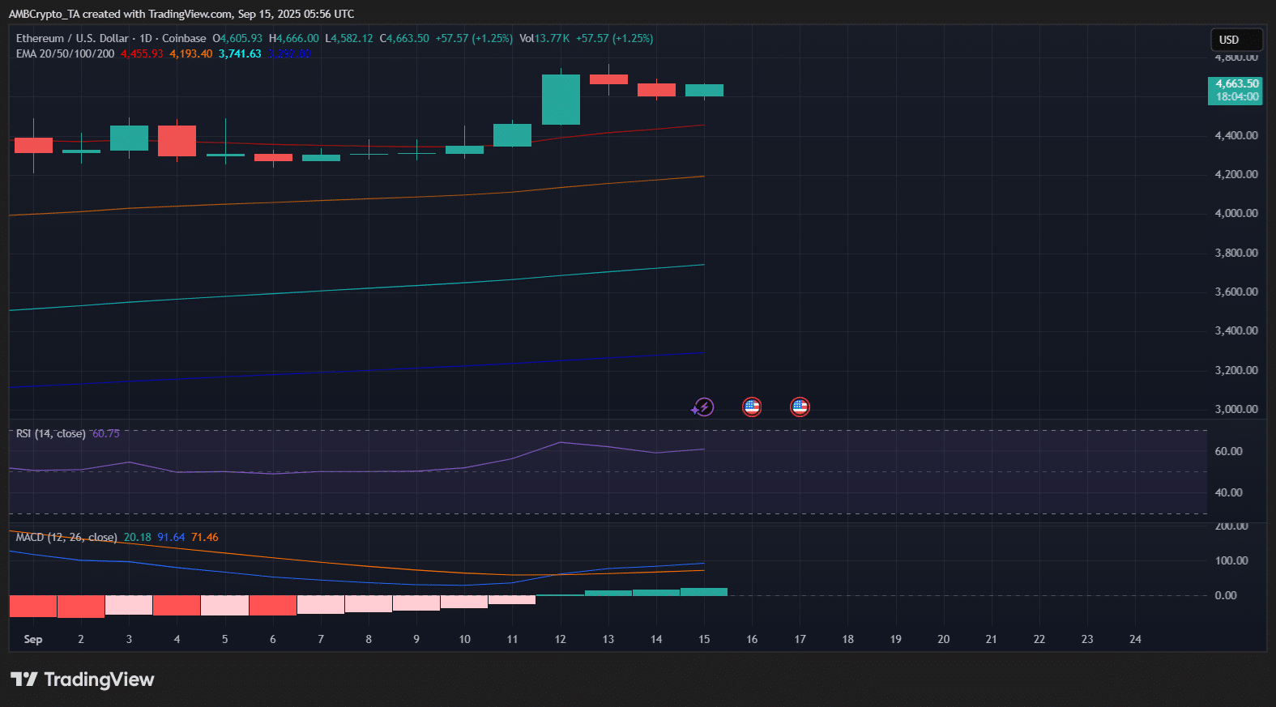Select the MACD (12, 26, close) legend
This screenshot has height=707, width=1276.
(66, 538)
